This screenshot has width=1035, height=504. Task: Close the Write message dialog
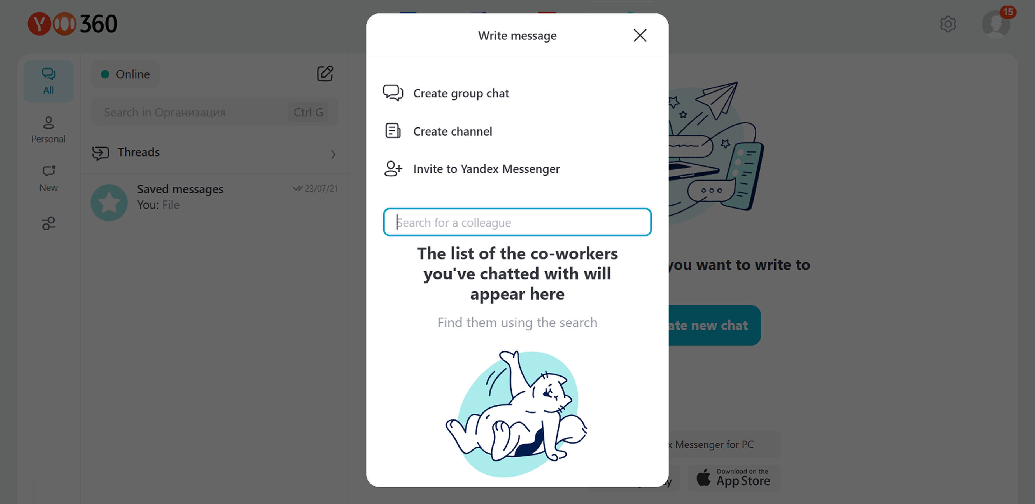(640, 35)
